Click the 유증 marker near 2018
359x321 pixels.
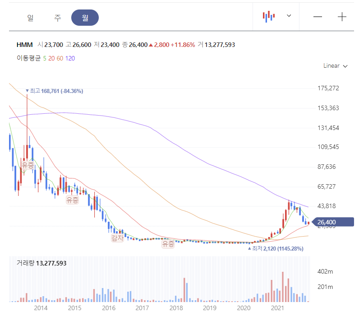coord(168,243)
